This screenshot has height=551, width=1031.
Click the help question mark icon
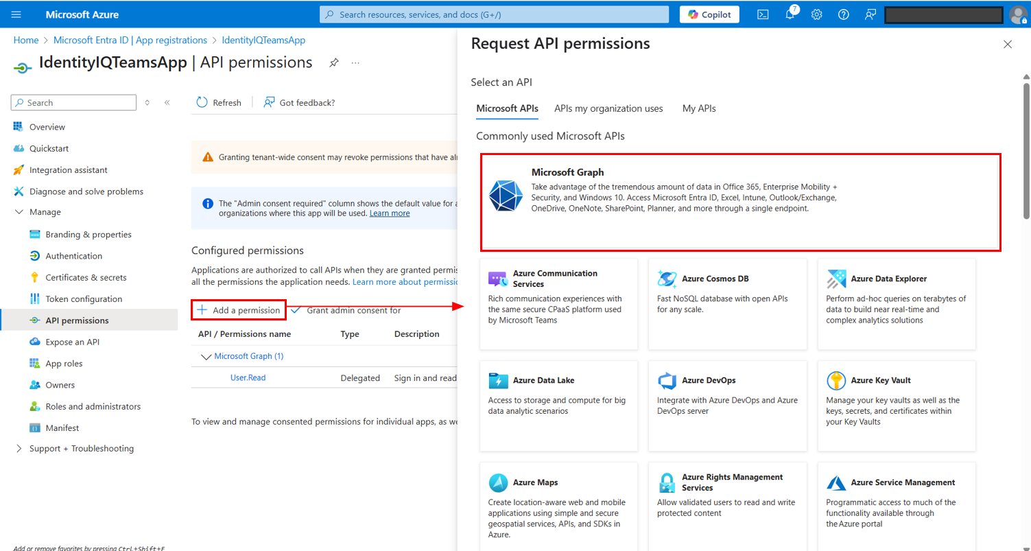[844, 14]
